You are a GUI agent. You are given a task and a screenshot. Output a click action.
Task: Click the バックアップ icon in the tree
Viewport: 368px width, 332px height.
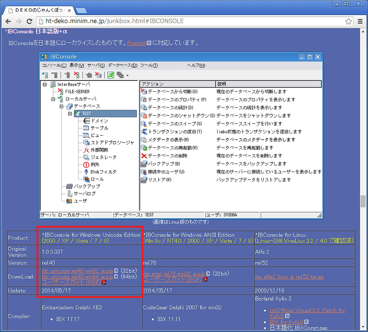(x=69, y=186)
